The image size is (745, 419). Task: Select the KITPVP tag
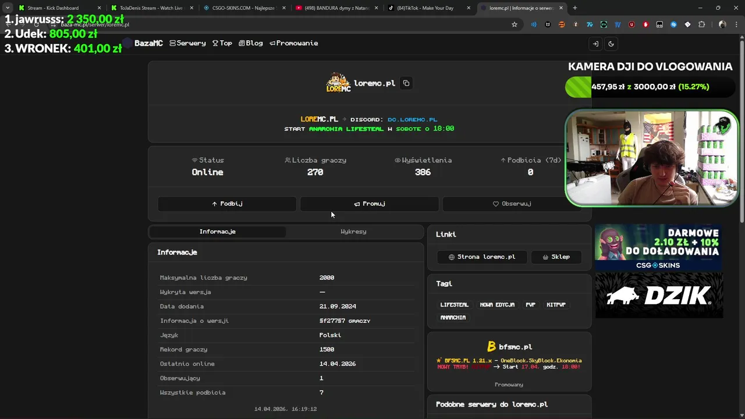pos(556,305)
